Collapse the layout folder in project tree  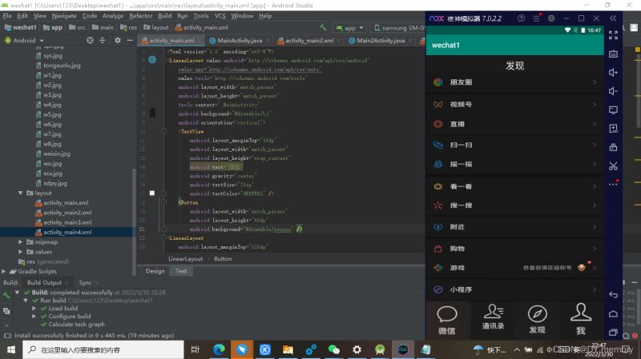21,193
